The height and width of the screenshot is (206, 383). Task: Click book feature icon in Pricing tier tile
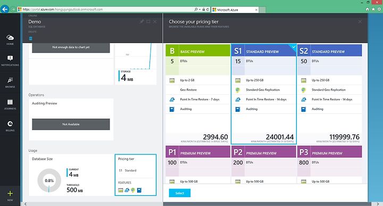pos(139,190)
